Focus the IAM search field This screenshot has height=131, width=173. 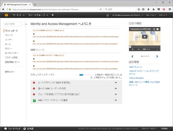click(13, 24)
